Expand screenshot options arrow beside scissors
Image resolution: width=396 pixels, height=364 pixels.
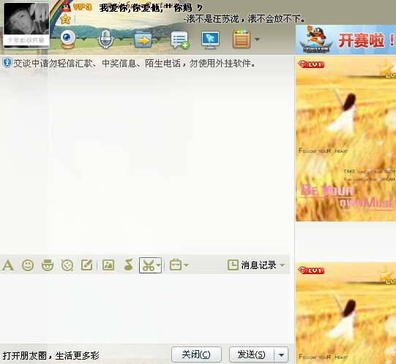[159, 265]
